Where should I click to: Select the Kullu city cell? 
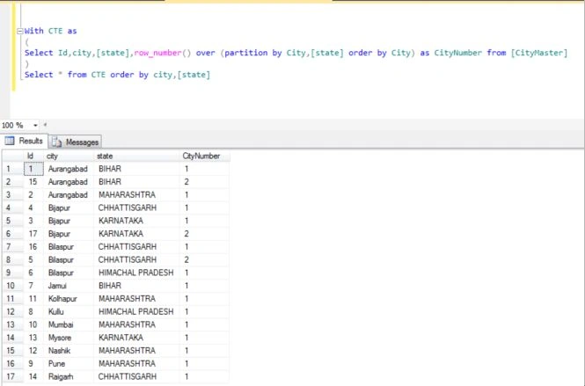point(69,312)
